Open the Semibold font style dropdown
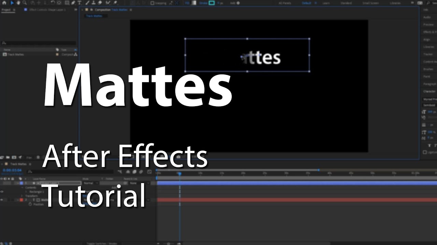 [429, 105]
